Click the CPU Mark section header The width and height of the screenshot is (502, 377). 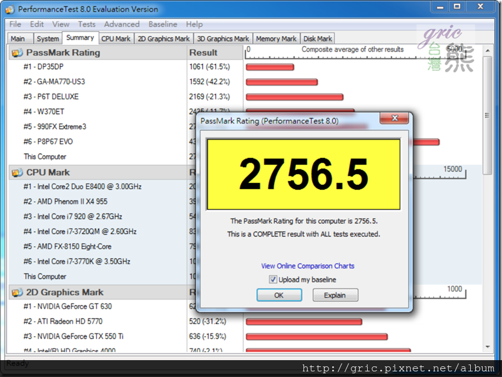97,172
